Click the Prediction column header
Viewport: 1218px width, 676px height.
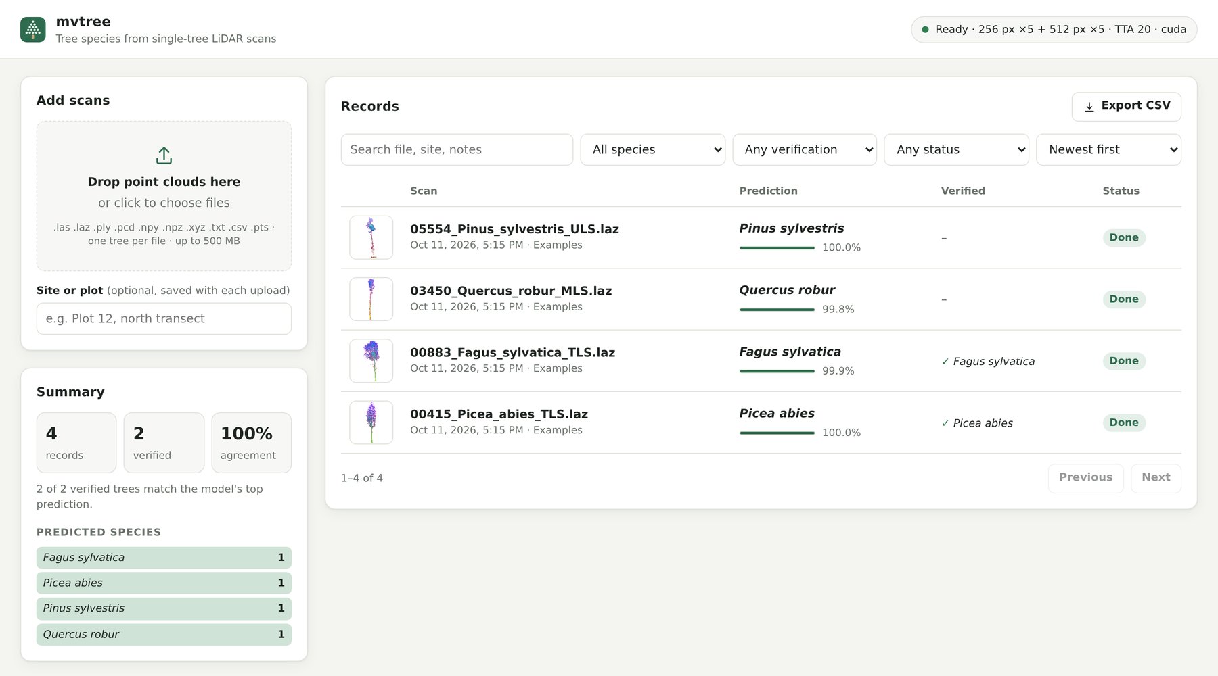pyautogui.click(x=768, y=191)
